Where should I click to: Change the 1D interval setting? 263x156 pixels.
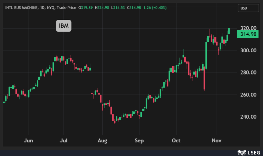point(41,8)
